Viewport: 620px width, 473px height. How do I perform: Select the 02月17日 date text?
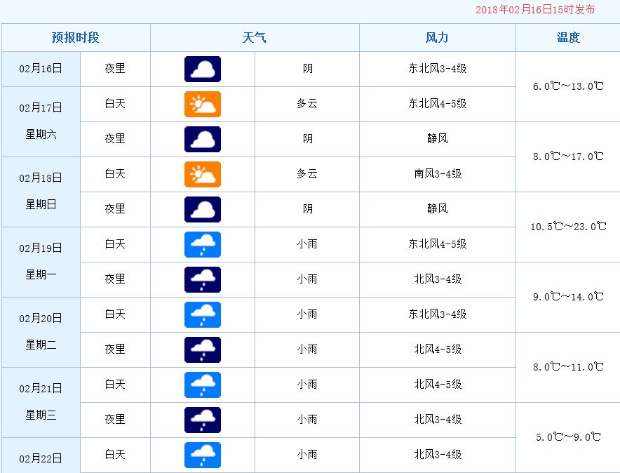pyautogui.click(x=41, y=107)
